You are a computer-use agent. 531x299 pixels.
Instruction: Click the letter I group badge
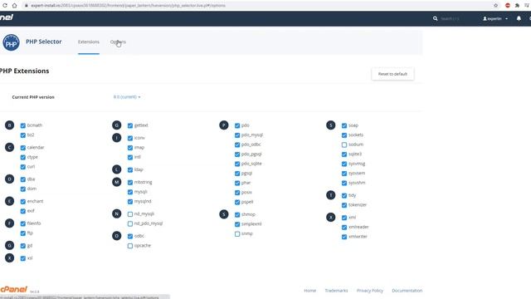click(116, 138)
